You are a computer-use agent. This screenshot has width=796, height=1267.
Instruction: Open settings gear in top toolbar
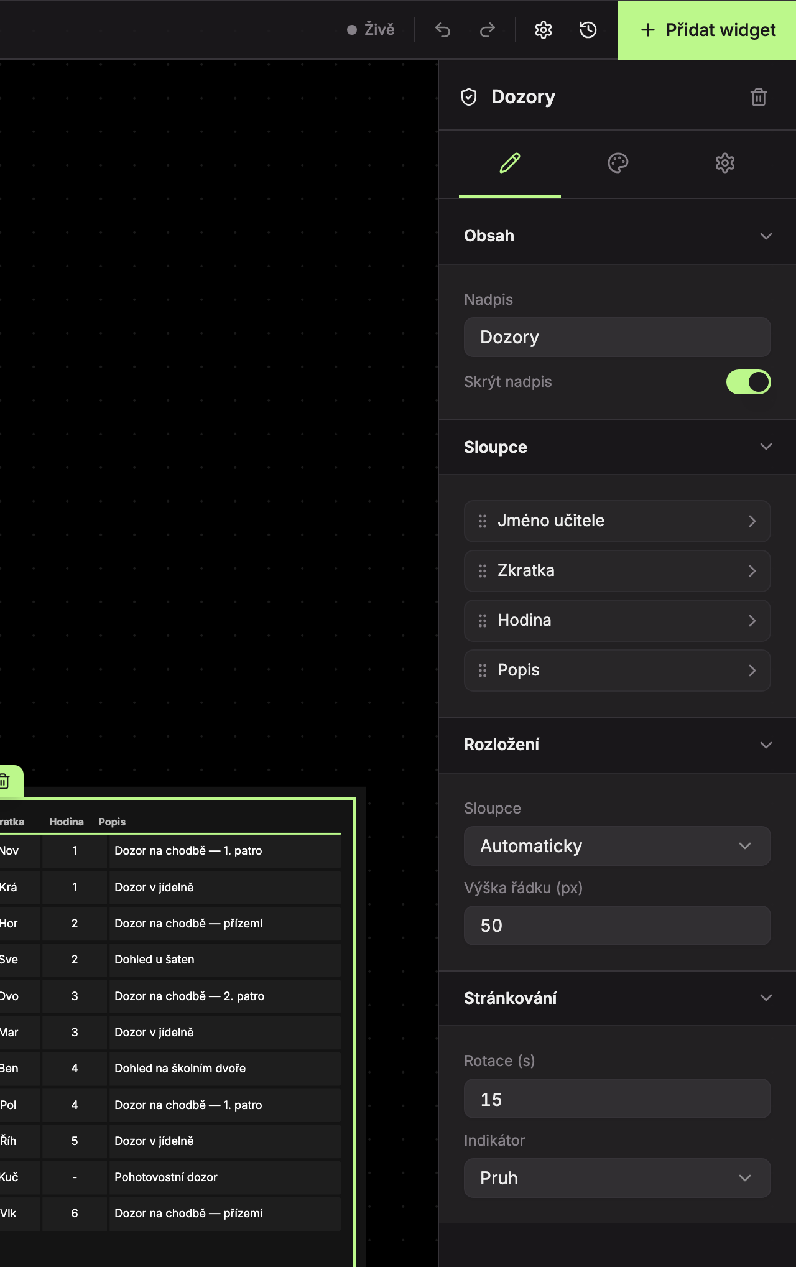click(544, 30)
